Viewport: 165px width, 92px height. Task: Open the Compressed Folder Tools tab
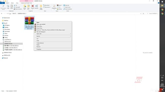tap(26, 3)
